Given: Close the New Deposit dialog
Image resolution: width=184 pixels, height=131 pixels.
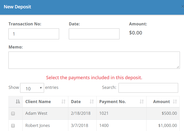Looking at the screenshot, I should coord(182,7).
